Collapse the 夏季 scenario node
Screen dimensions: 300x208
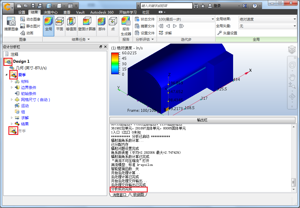[6, 75]
